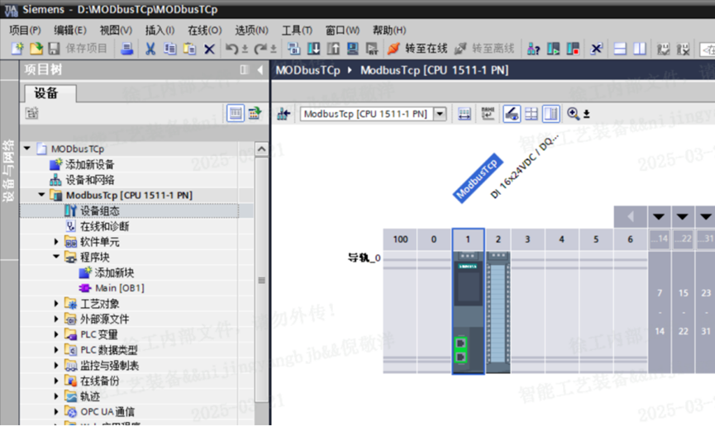Expand the PLC 数据类型 folder
Screen dimensions: 715x426
[56, 349]
